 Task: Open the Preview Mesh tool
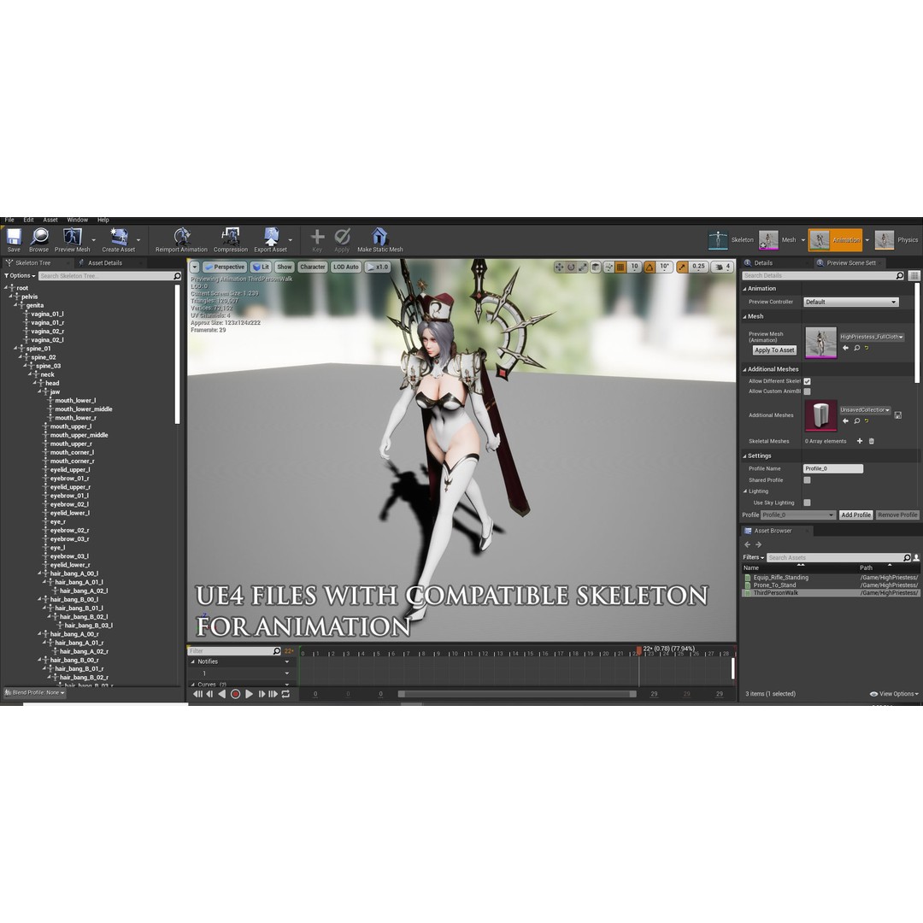73,237
